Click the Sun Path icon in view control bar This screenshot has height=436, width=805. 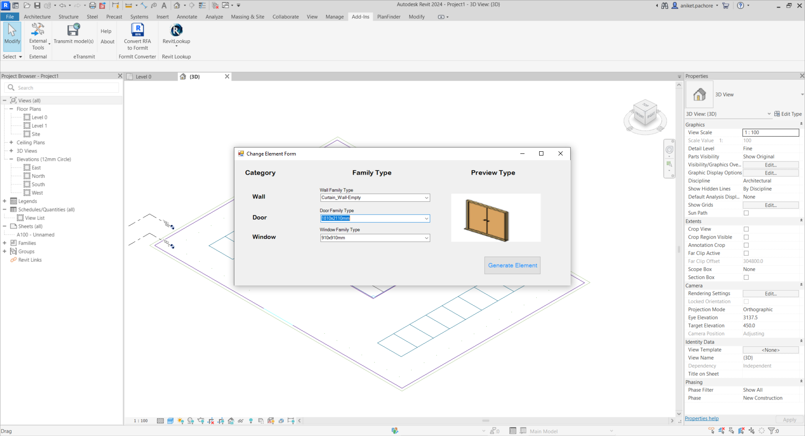[180, 420]
